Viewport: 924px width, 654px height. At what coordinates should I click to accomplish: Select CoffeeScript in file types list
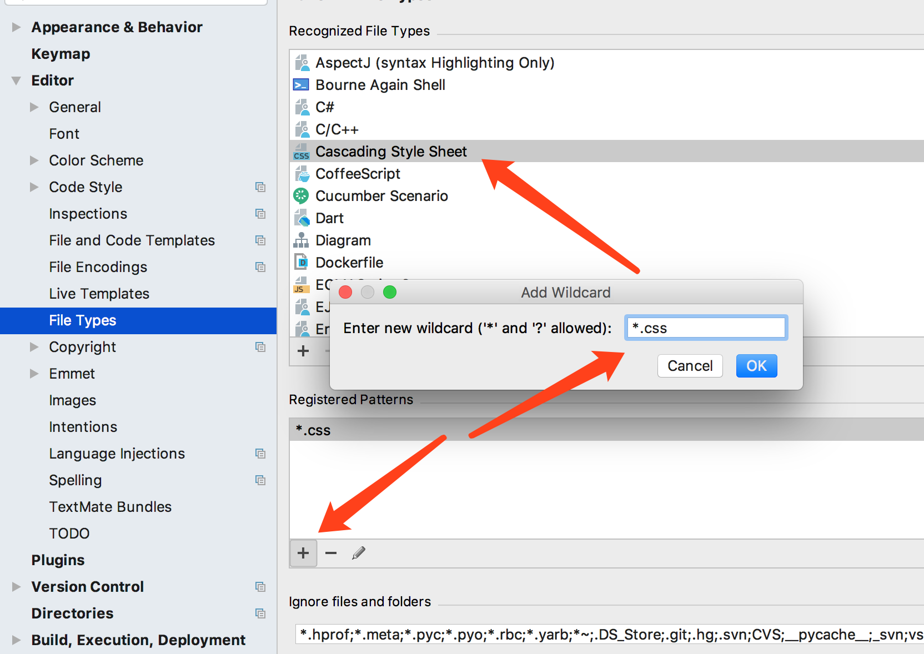[606, 174]
